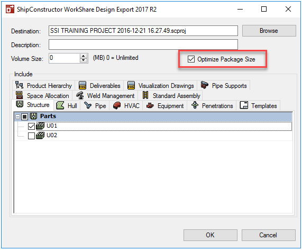
Task: Increase Volume Size with up arrow
Action: tap(84, 56)
